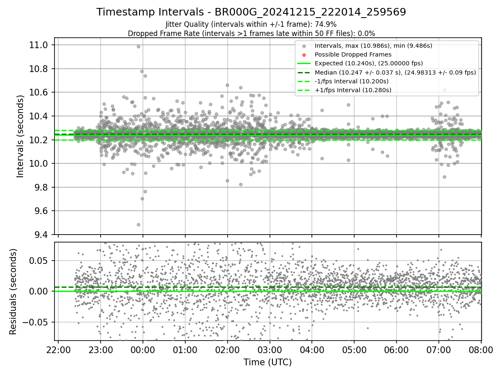Click the 'Intervals (seconds)' y-axis label
503x377 pixels.
pyautogui.click(x=20, y=136)
